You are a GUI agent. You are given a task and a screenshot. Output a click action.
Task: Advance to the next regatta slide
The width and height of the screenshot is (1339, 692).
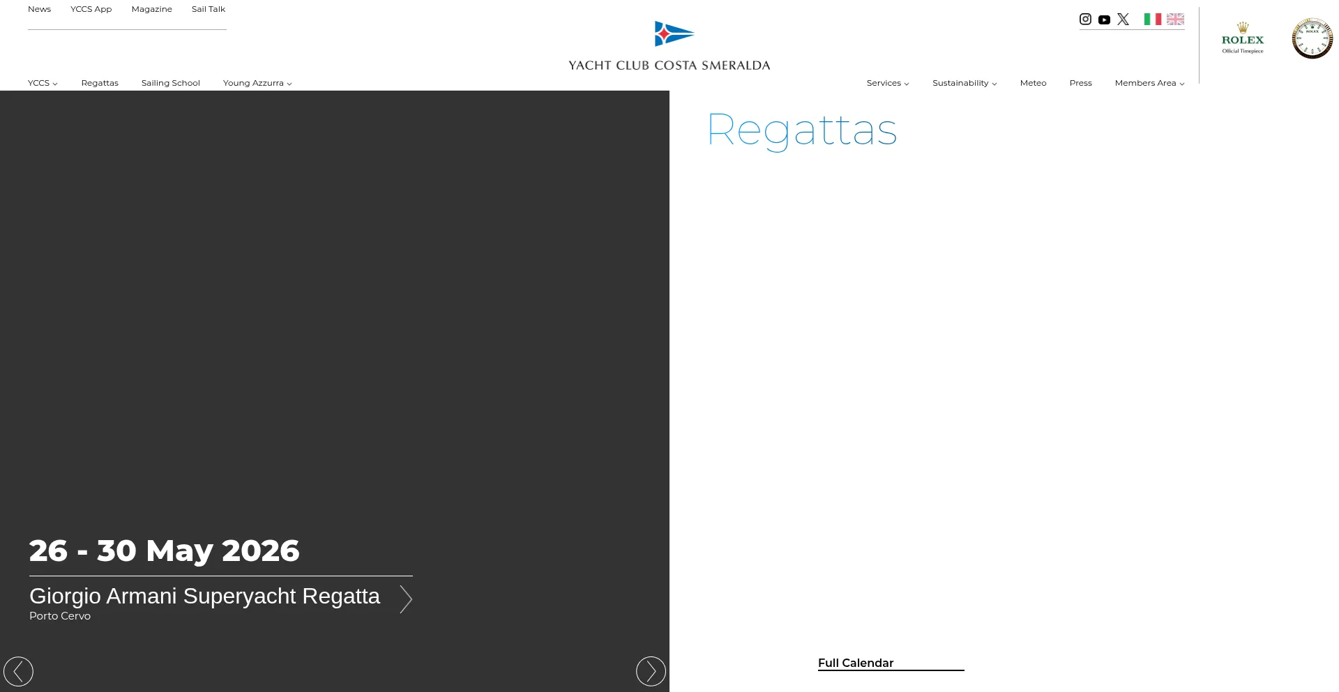pos(651,672)
